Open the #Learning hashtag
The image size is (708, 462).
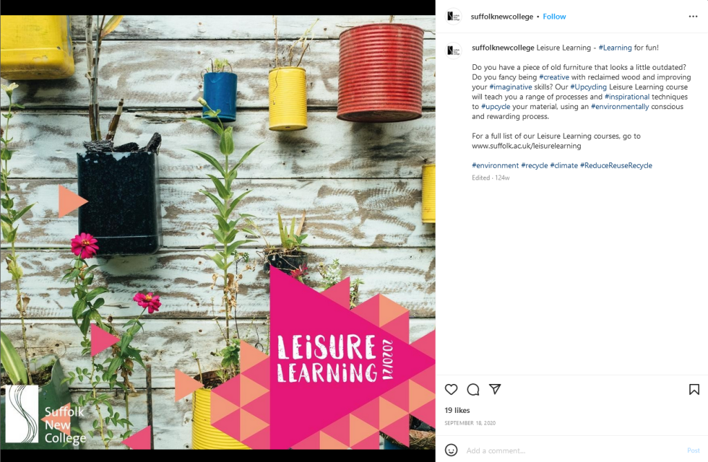tap(615, 48)
